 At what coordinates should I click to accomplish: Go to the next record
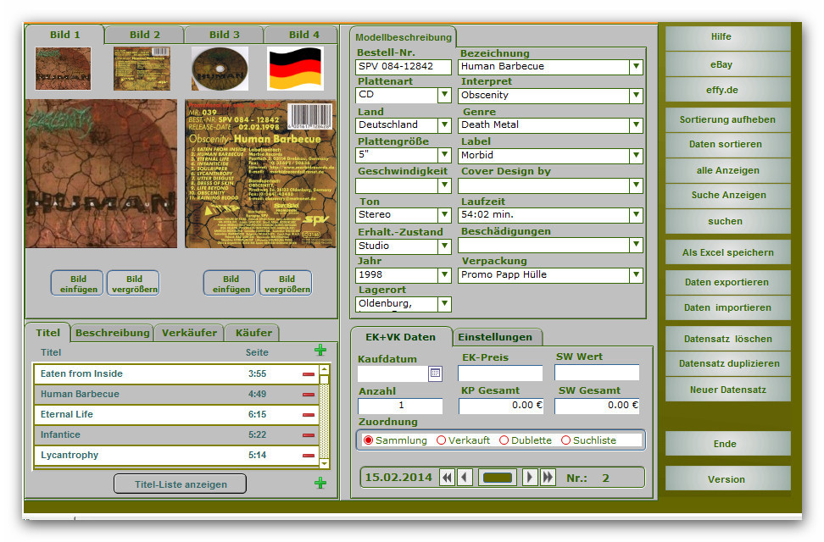click(530, 478)
